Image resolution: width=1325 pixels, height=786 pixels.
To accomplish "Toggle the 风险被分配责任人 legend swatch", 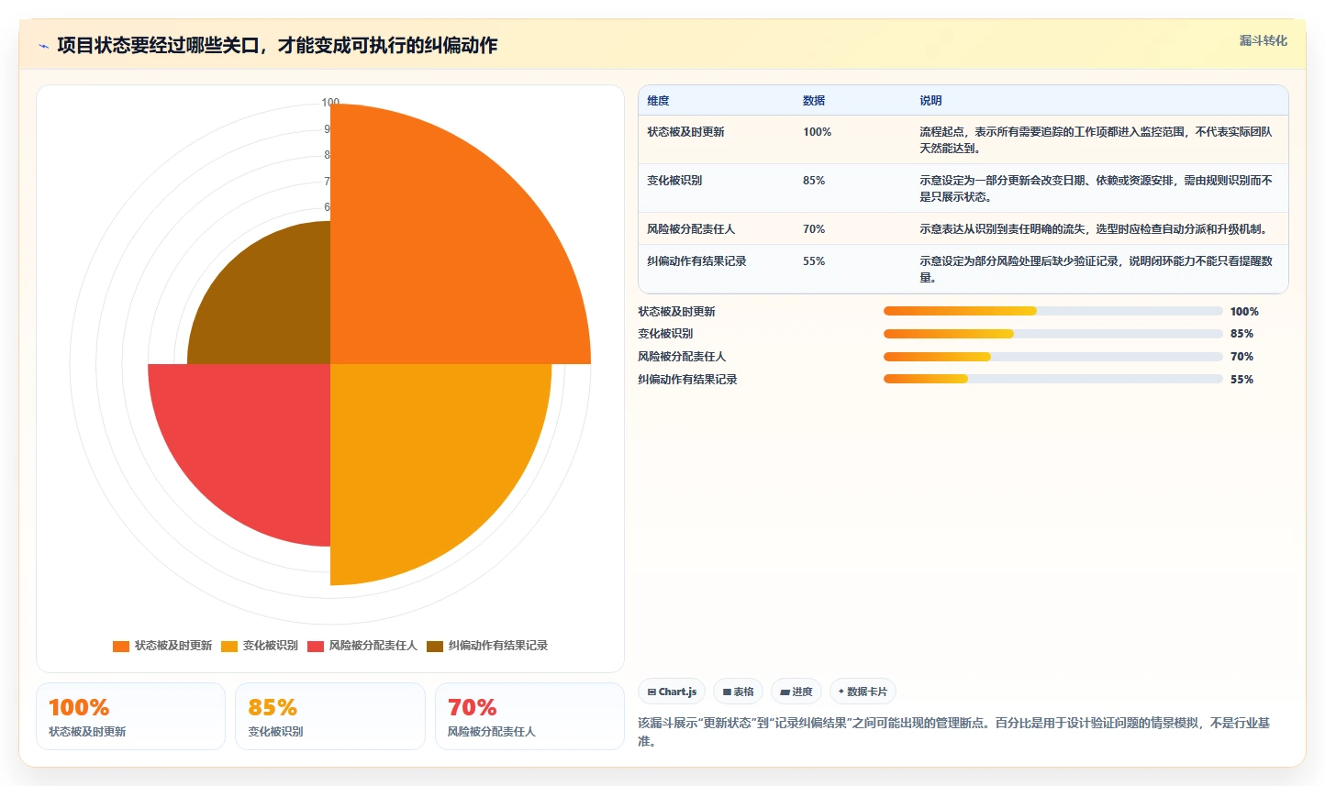I will click(315, 646).
